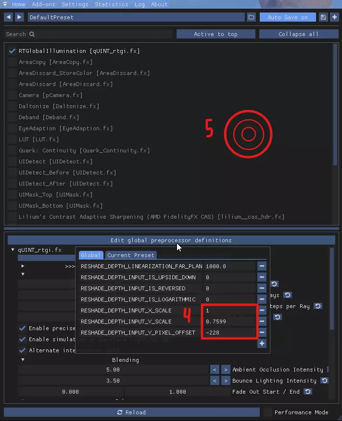Image resolution: width=342 pixels, height=421 pixels.
Task: Increase Bounce Lighting Intensity with right arrow
Action: (226, 381)
